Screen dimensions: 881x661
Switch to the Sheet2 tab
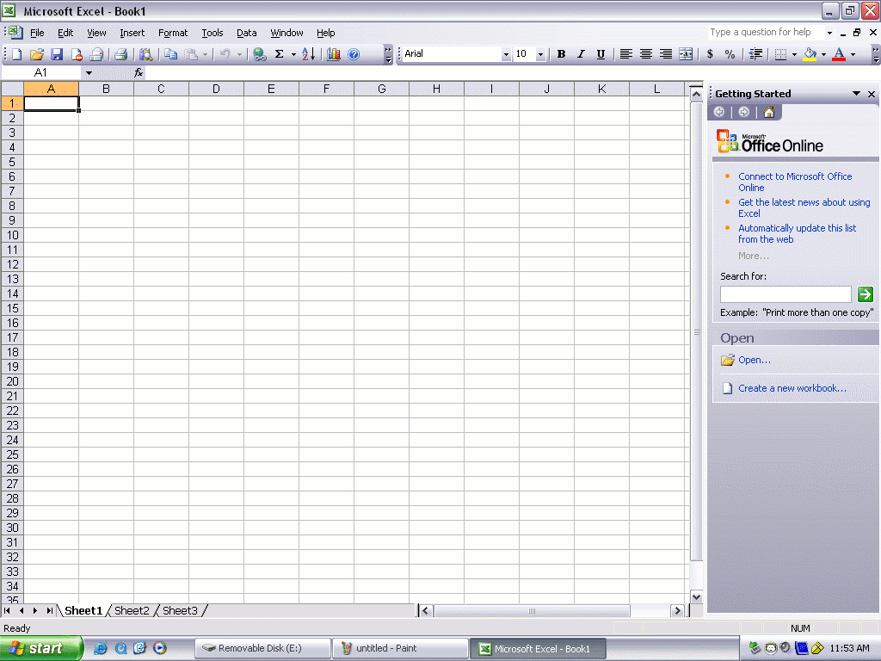[132, 611]
